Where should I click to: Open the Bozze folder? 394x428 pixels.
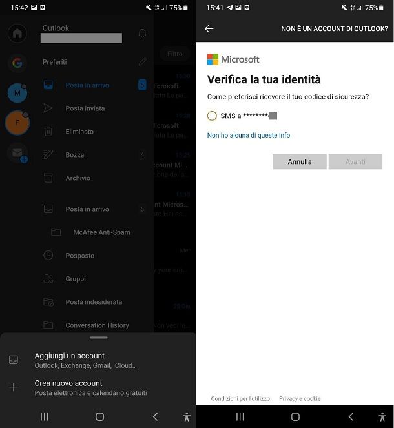coord(94,155)
